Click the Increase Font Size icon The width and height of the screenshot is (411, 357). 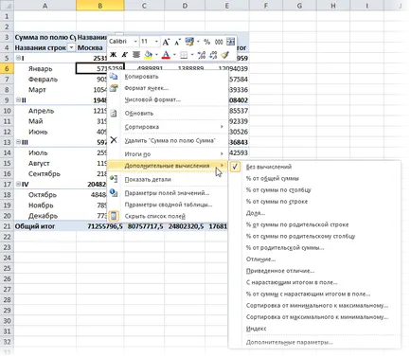(166, 42)
